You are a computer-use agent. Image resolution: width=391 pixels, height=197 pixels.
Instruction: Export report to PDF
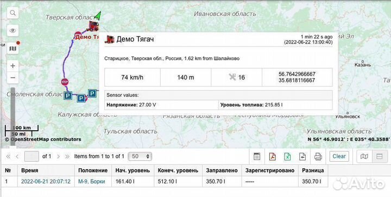272,156
